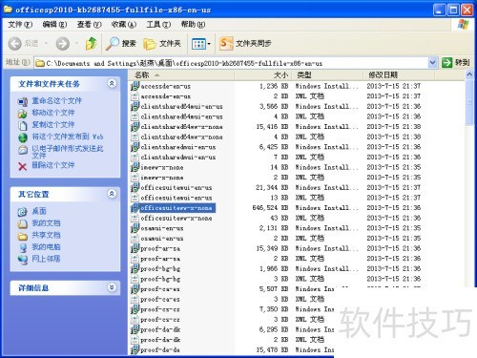Click Delete this file (删除这个文件) link
Image resolution: width=477 pixels, height=358 pixels.
coord(53,165)
